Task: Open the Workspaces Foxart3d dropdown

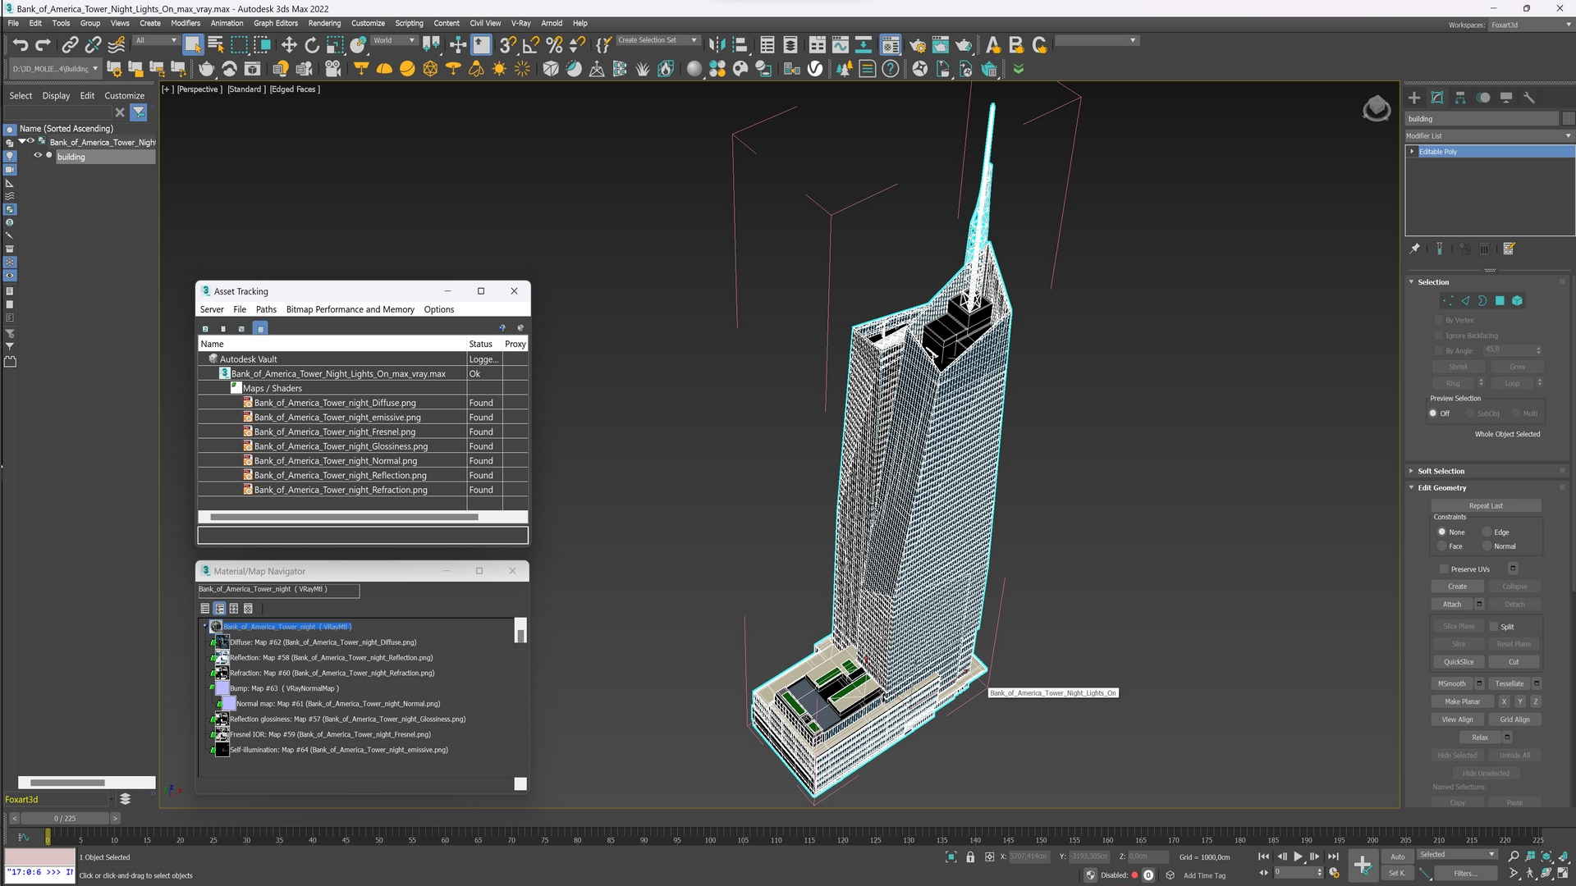Action: point(1531,25)
